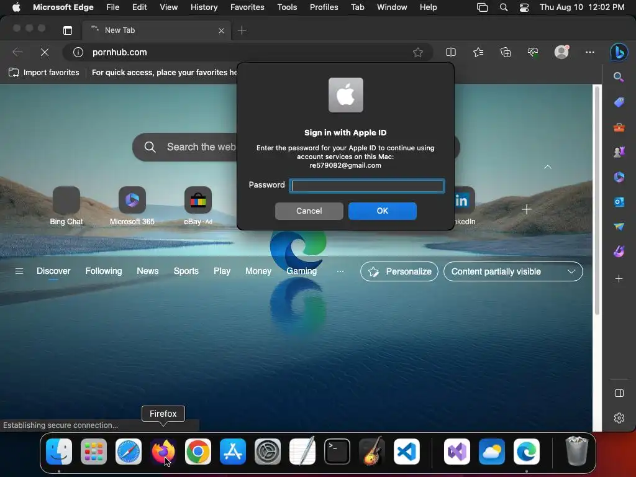Image resolution: width=636 pixels, height=477 pixels.
Task: Click the sidebar Search icon
Action: tap(619, 77)
